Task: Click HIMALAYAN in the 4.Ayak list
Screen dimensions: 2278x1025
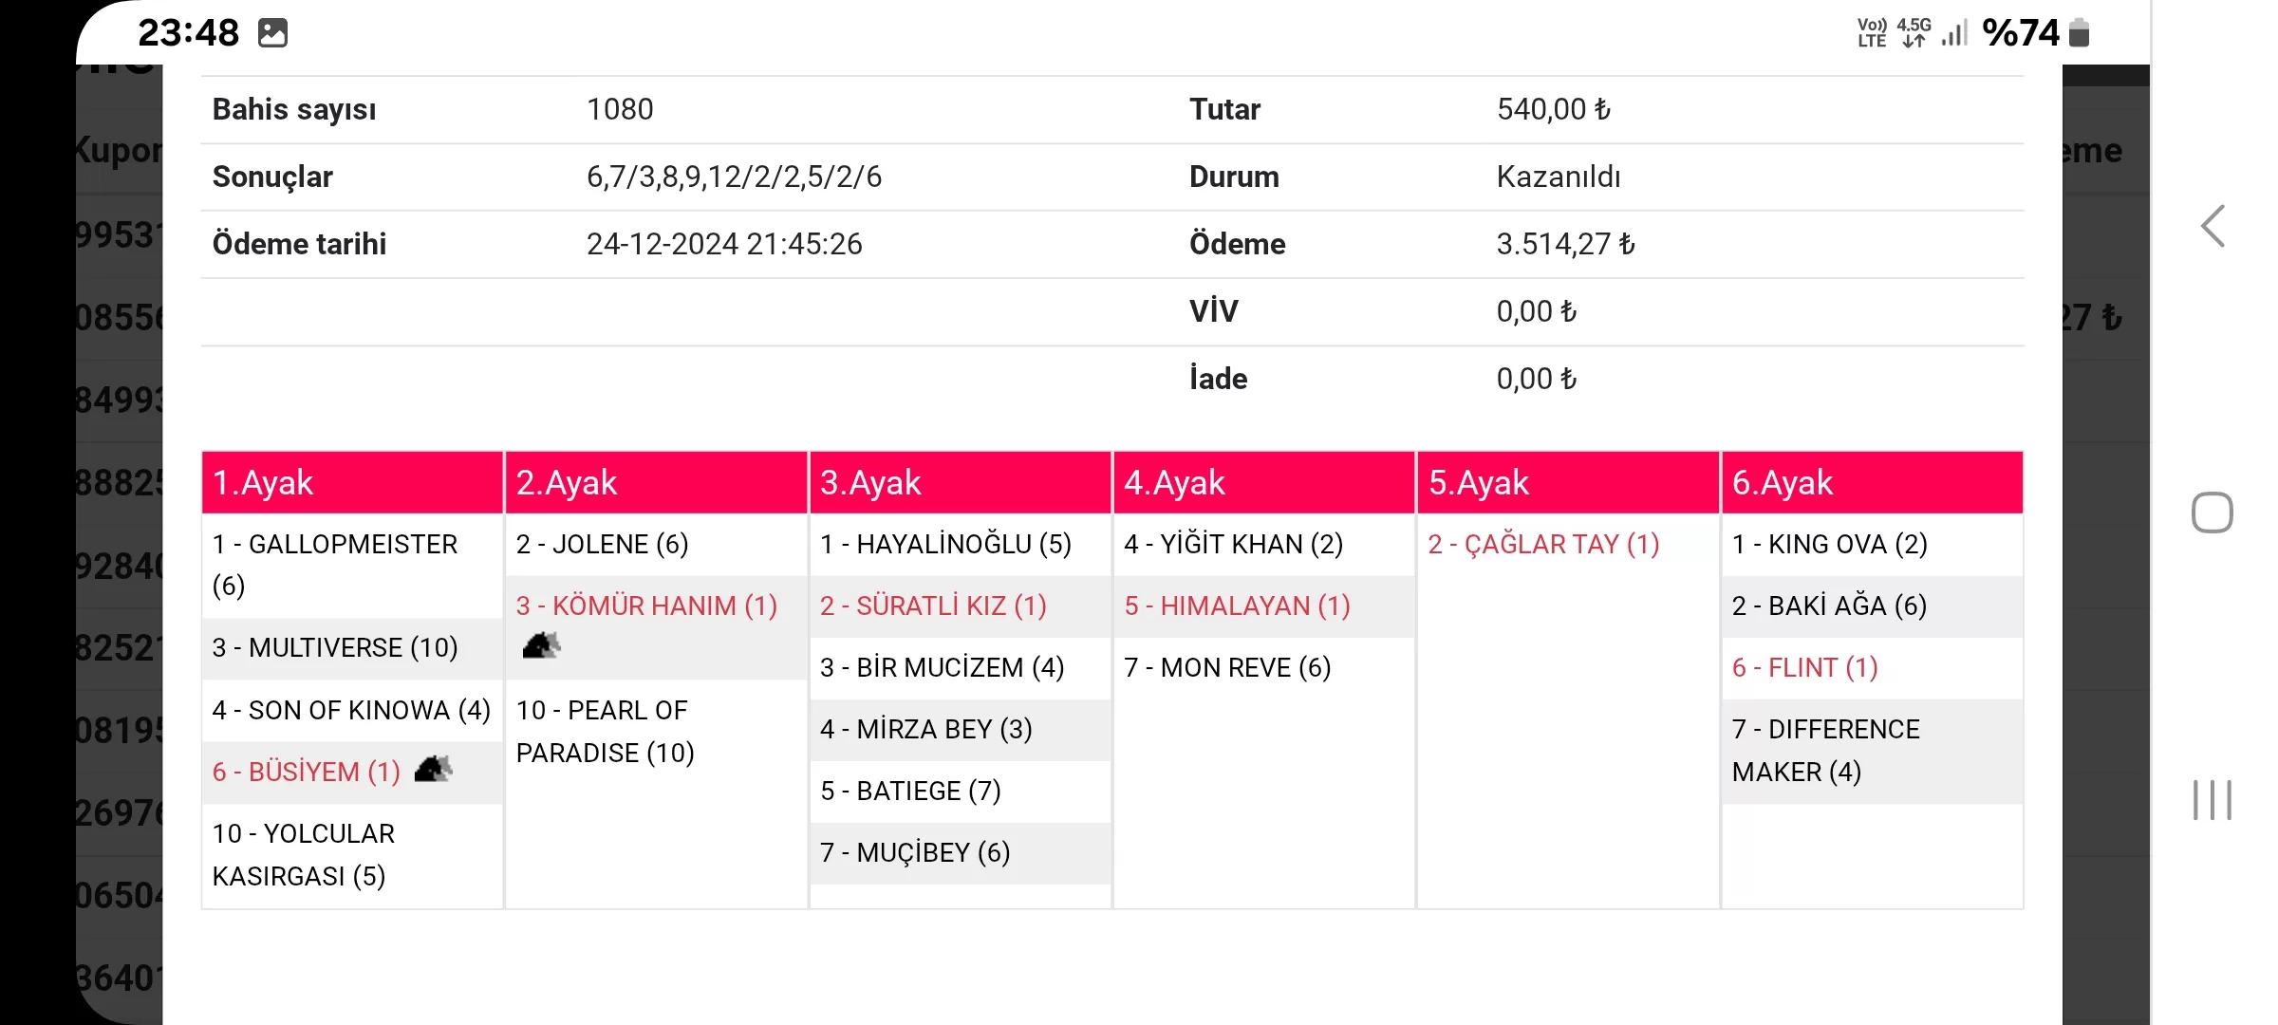Action: pyautogui.click(x=1237, y=606)
